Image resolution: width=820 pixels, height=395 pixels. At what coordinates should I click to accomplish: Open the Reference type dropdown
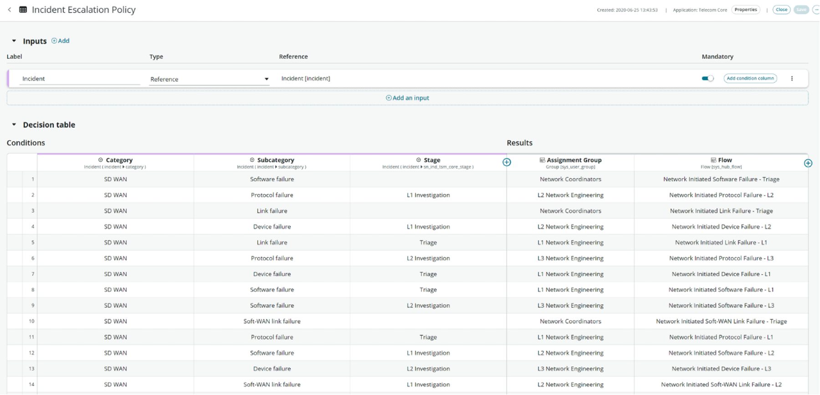pyautogui.click(x=209, y=79)
